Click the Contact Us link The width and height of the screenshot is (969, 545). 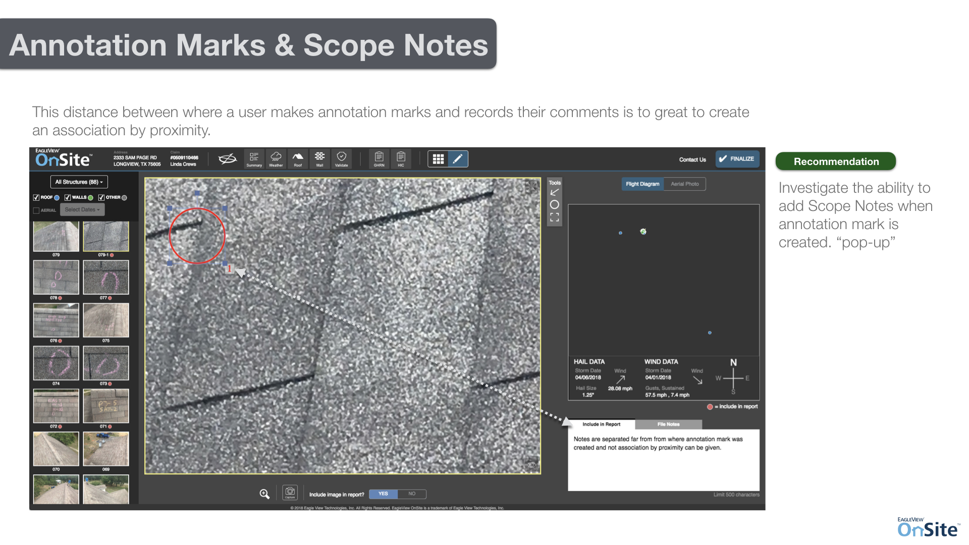(x=692, y=159)
